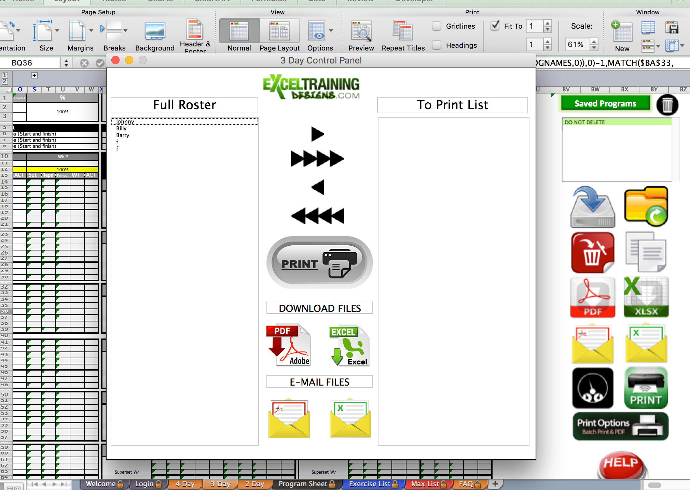Open the Exercise List sheet tab
Viewport: 690px width, 490px height.
(x=373, y=484)
